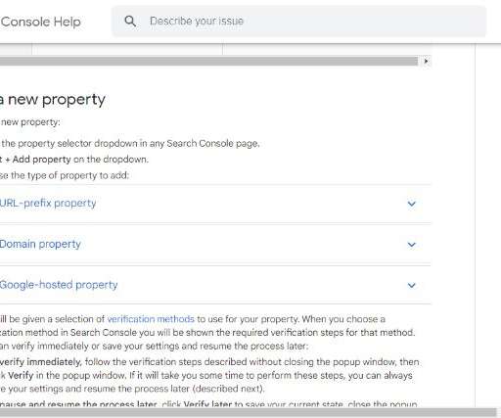This screenshot has width=501, height=418.
Task: Click the 'Domain property' label
Action: coord(40,244)
